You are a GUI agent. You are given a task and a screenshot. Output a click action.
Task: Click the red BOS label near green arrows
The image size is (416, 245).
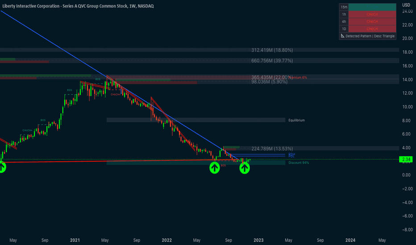coord(223,166)
